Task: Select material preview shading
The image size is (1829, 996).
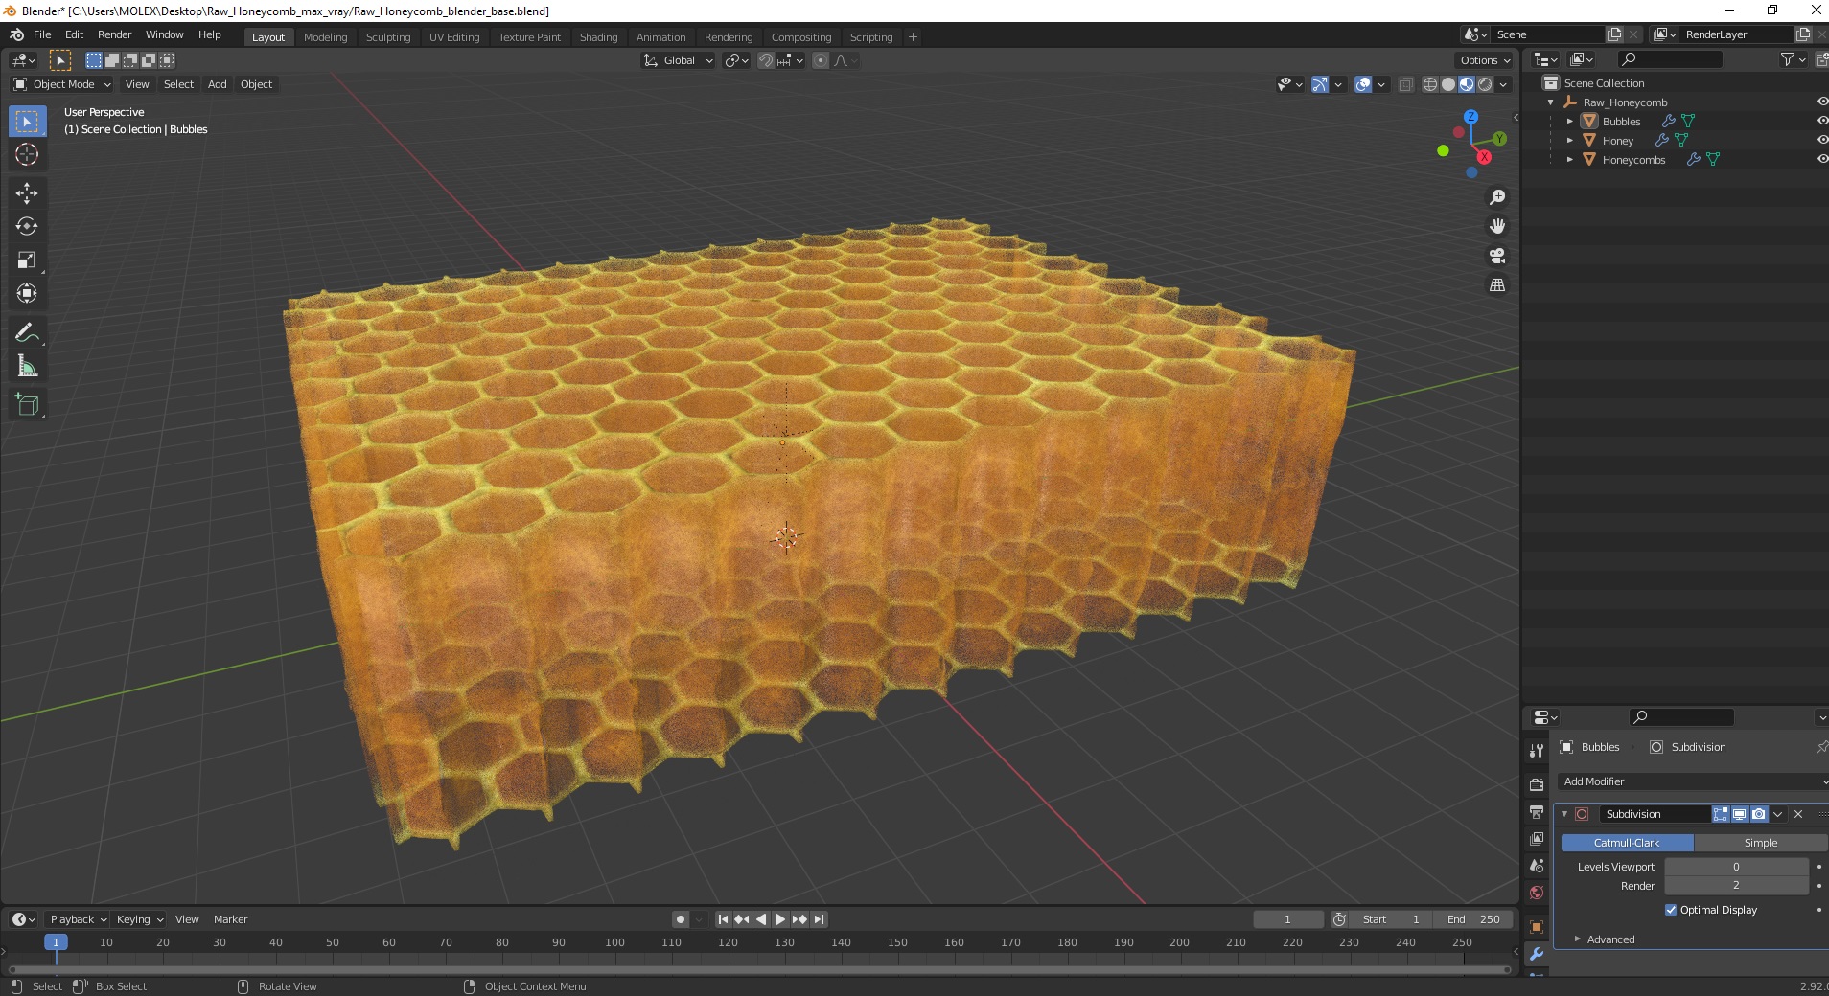Action: (1467, 84)
